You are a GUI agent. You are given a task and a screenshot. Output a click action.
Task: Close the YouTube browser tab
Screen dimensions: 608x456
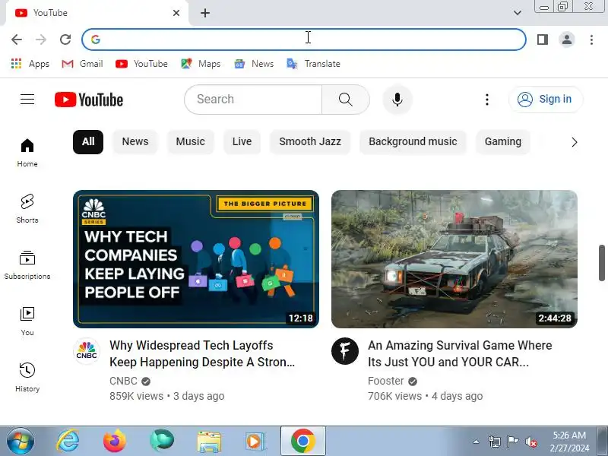click(x=176, y=13)
